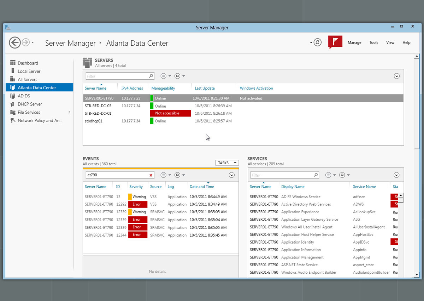Click the events filter box containing et790
Screen dimensions: 424x301
coord(120,175)
